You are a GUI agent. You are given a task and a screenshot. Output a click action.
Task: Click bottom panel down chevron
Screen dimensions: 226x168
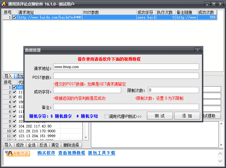point(220,161)
